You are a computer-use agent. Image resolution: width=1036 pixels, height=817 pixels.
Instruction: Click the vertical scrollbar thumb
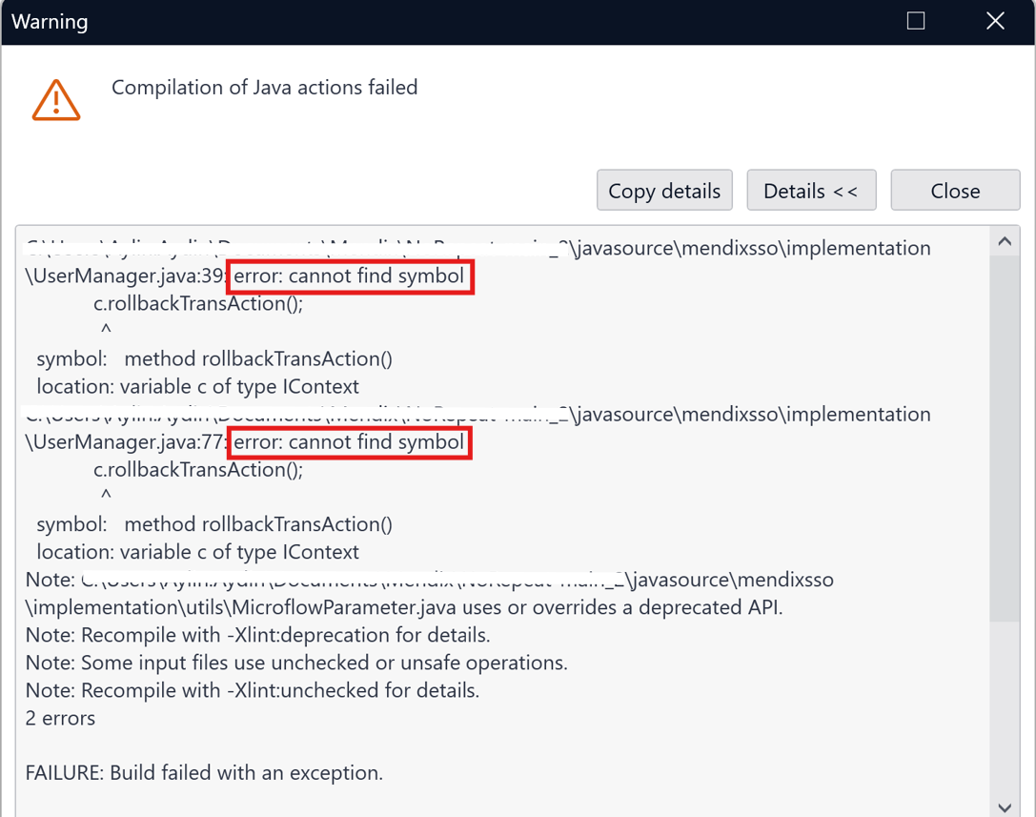(1005, 439)
